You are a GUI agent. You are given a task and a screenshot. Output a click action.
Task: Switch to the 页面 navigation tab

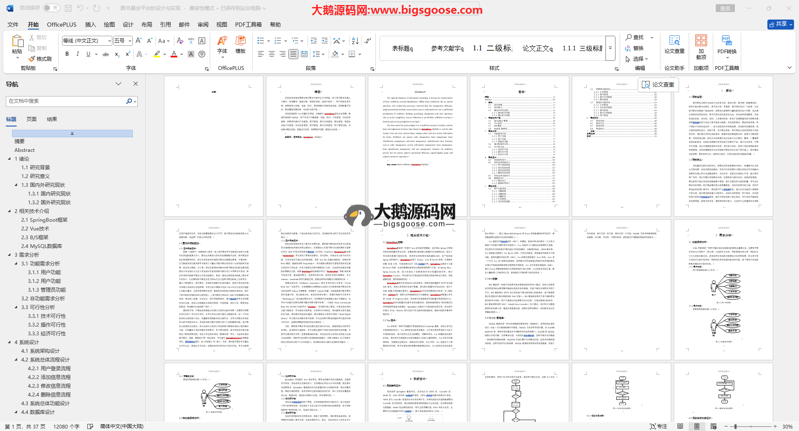[32, 119]
